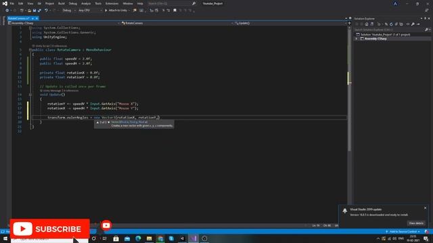This screenshot has height=243, width=433.
Task: Open Google Chrome from the taskbar
Action: click(160, 238)
